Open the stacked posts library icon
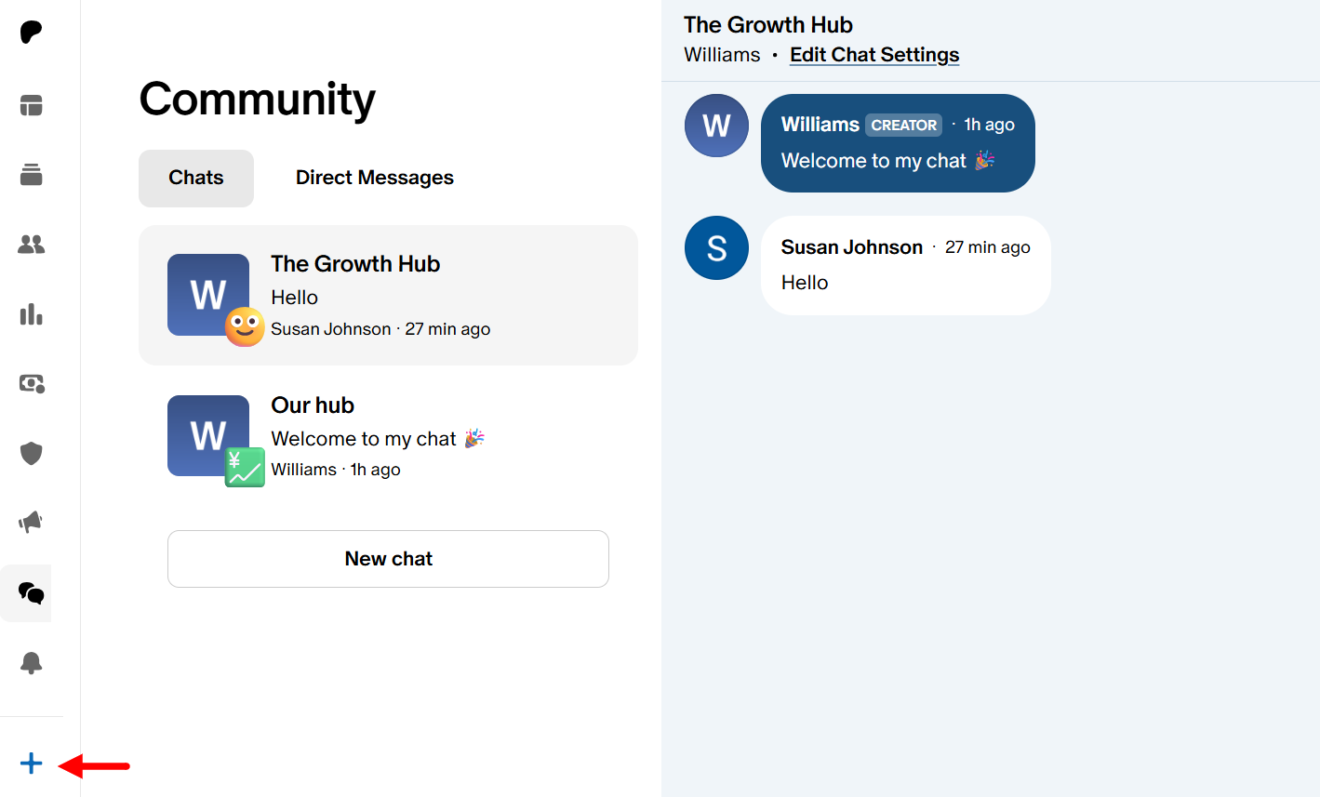The image size is (1320, 797). 31,174
